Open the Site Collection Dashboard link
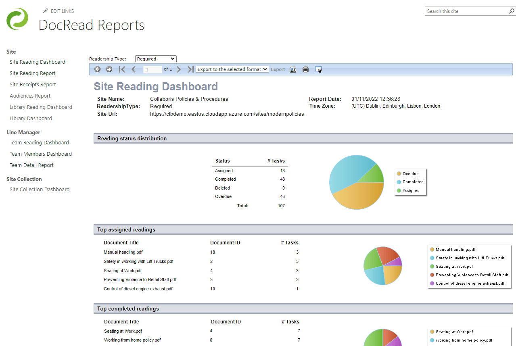516x346 pixels. pyautogui.click(x=40, y=190)
